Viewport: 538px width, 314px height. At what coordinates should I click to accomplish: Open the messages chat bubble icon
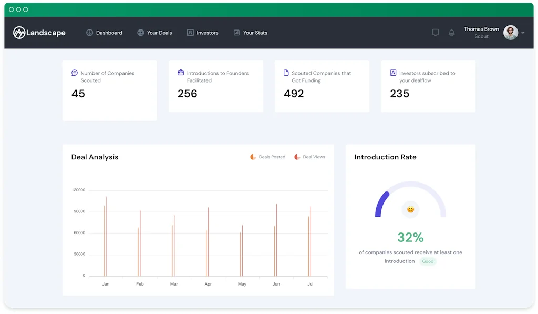[x=436, y=32]
